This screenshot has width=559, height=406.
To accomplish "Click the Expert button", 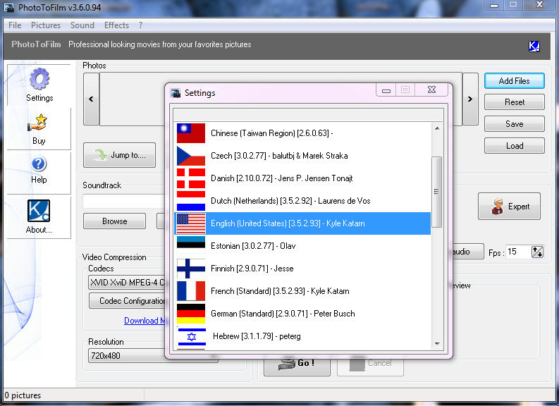I will (x=509, y=207).
